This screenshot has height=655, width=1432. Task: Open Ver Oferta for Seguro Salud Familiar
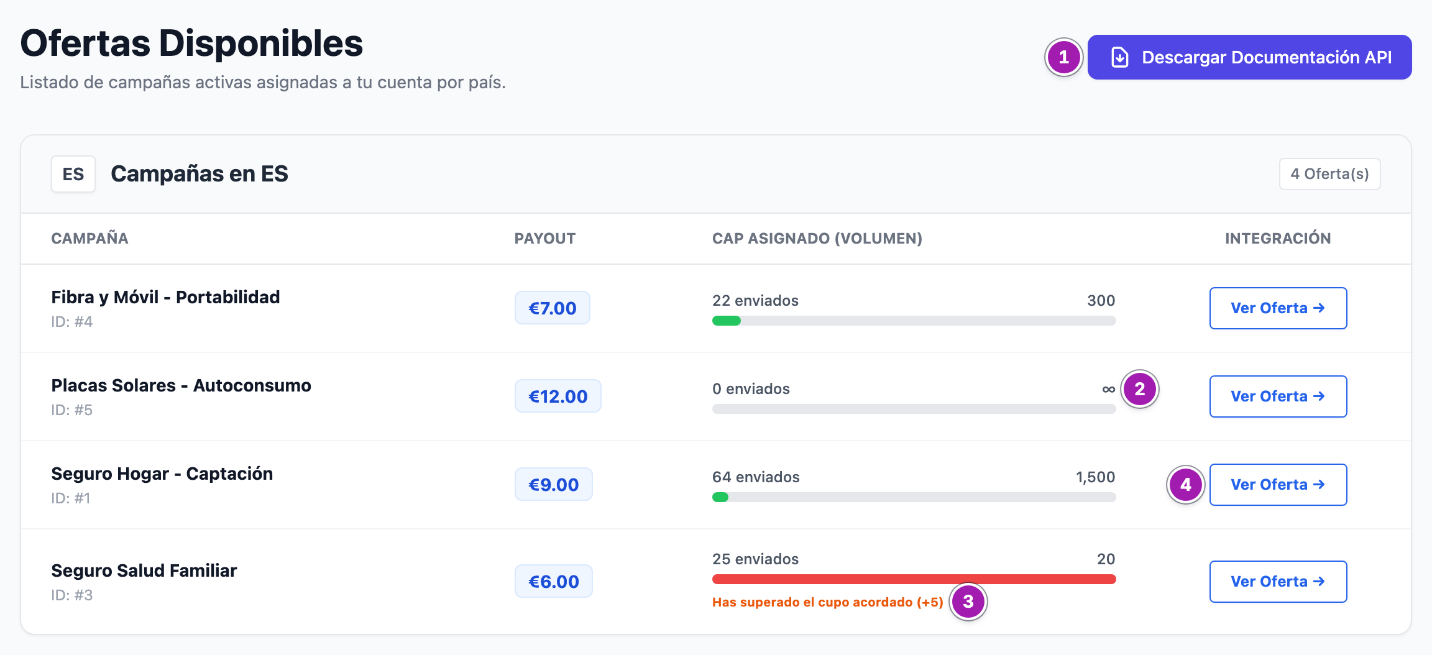(1278, 582)
